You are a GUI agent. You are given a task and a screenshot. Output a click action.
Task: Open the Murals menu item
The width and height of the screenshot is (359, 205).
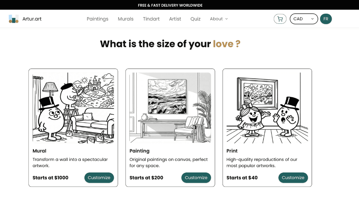tap(126, 19)
